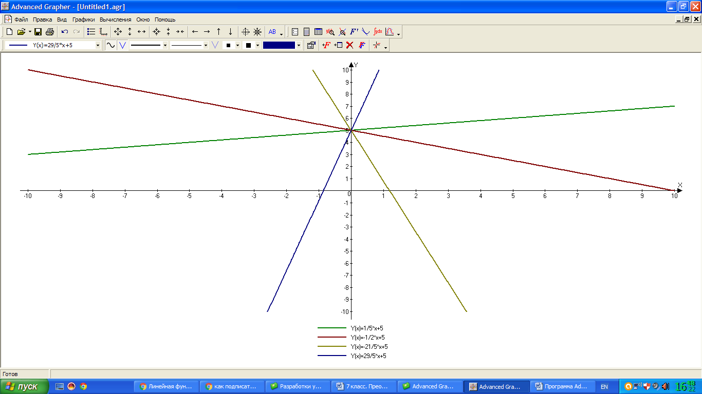This screenshot has height=394, width=702.
Task: Move the view right with right arrow icon
Action: 207,32
